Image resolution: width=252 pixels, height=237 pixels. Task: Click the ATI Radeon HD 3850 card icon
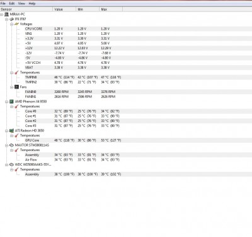point(11,131)
